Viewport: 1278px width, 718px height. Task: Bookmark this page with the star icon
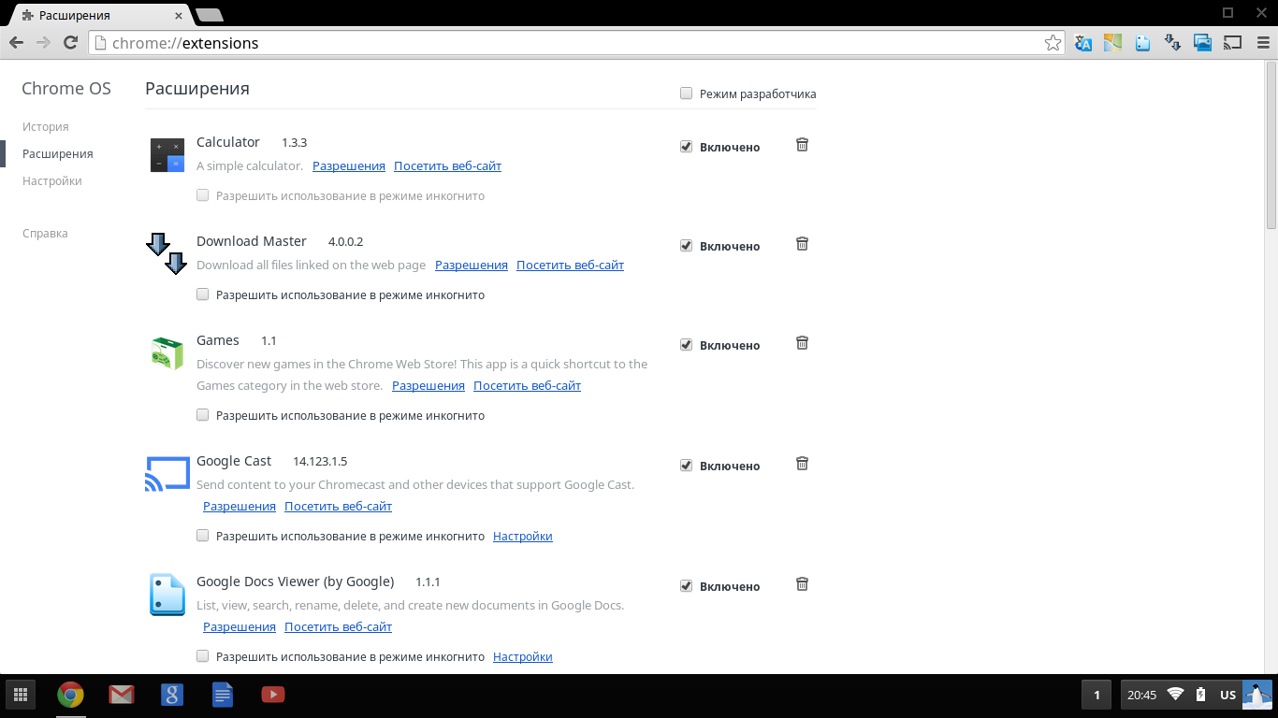(x=1053, y=43)
